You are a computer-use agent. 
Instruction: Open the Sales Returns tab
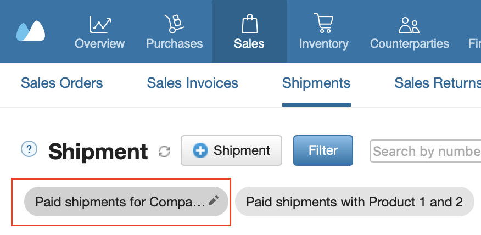click(x=438, y=83)
